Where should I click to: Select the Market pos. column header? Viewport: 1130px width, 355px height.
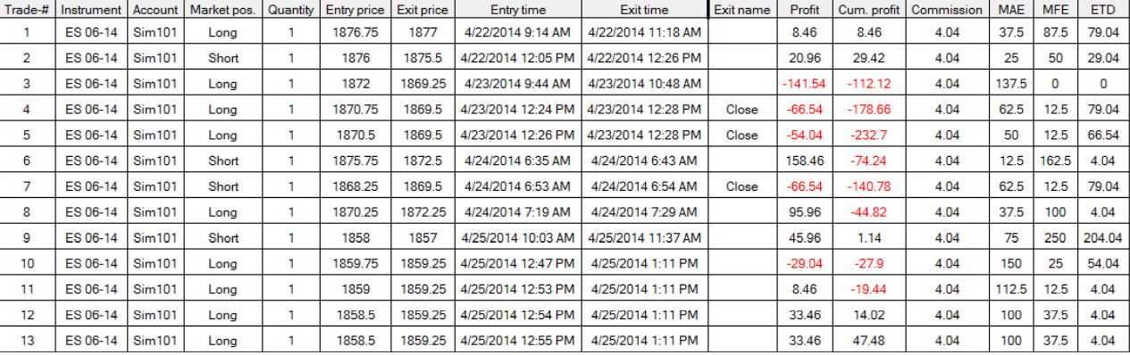coord(222,10)
